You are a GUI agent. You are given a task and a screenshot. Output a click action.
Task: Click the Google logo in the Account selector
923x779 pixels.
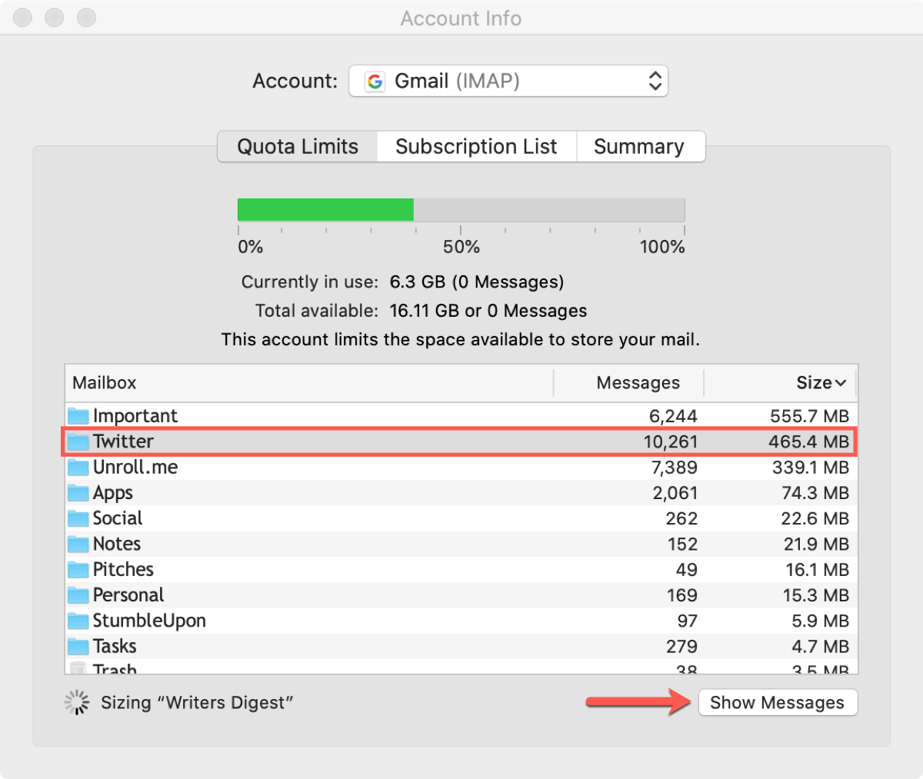(x=375, y=81)
